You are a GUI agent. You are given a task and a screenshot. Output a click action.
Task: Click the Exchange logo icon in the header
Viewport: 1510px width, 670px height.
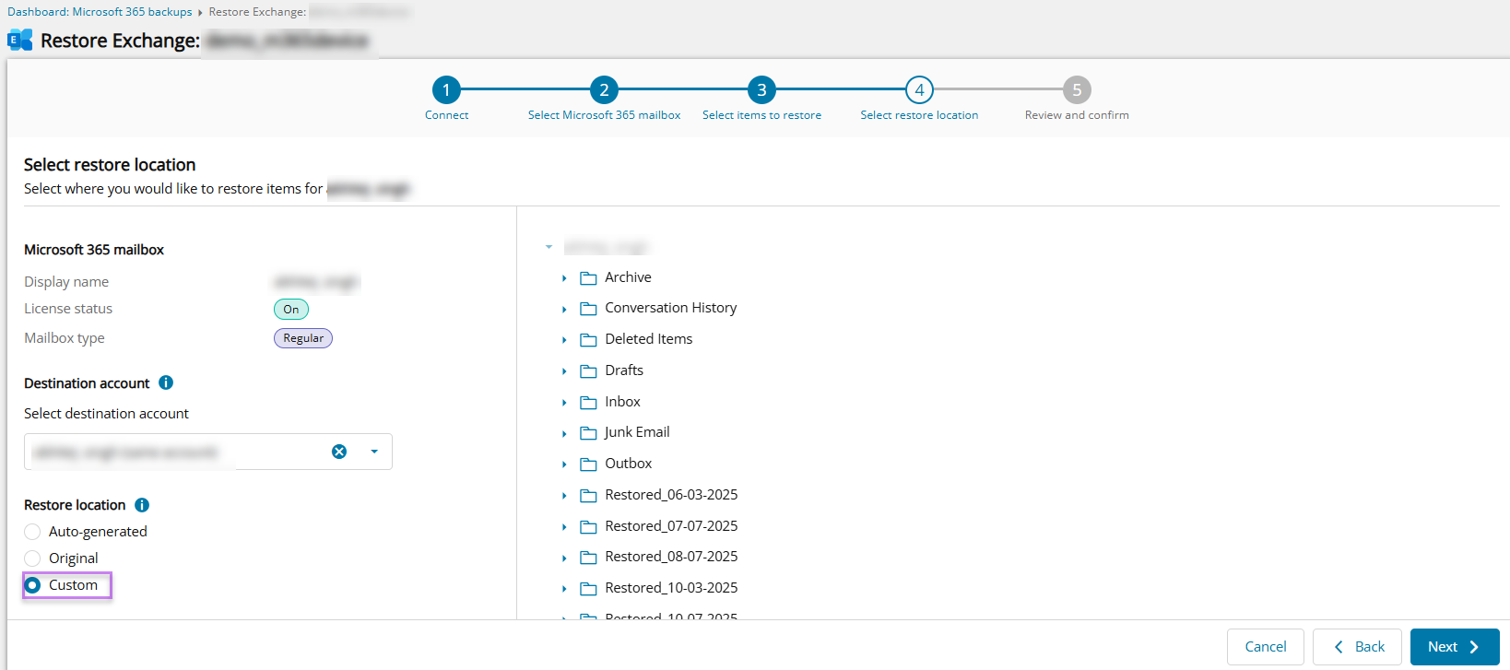pos(19,40)
